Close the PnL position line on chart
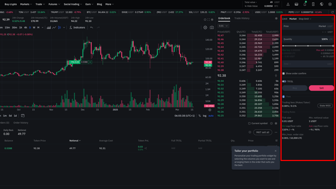The width and height of the screenshot is (336, 189). (x=90, y=62)
